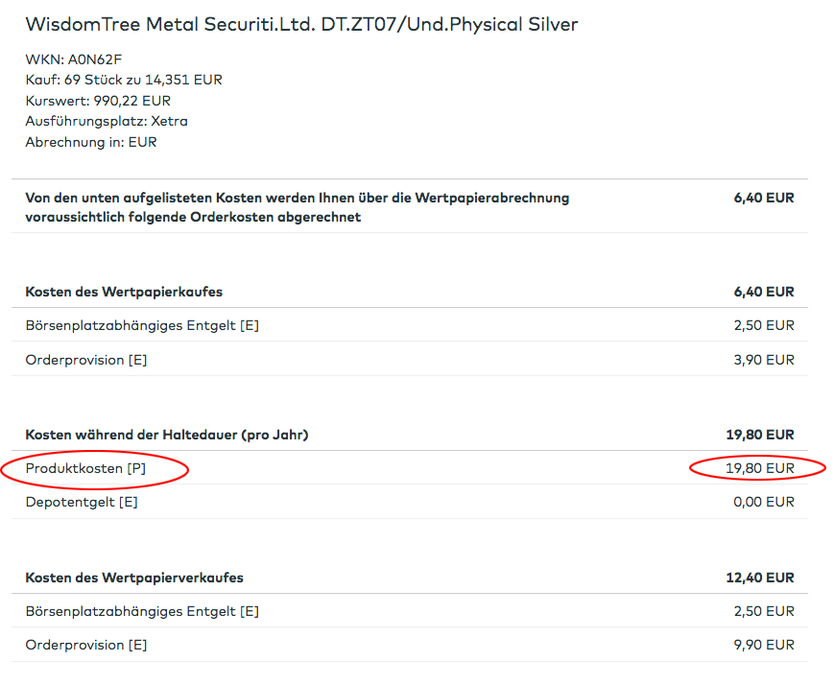Image resolution: width=834 pixels, height=686 pixels.
Task: Click Kosten während der Haltedauer heading
Action: pos(167,435)
